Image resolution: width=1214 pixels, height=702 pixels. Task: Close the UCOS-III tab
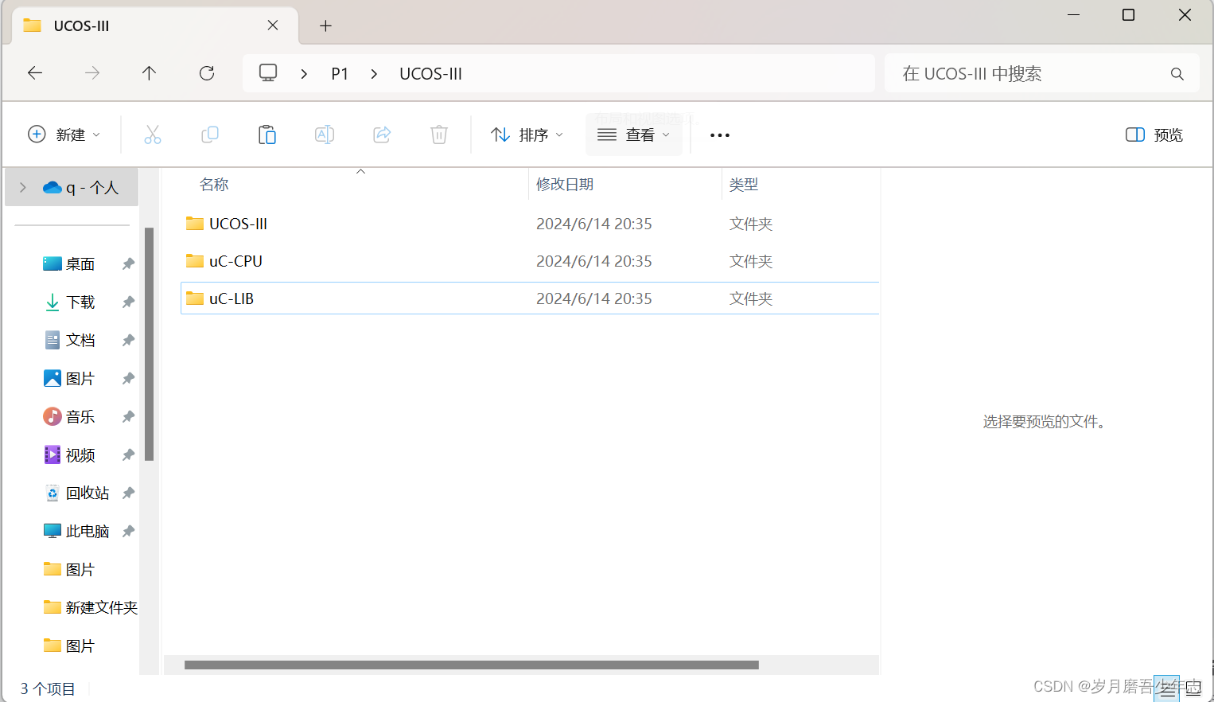pos(273,25)
